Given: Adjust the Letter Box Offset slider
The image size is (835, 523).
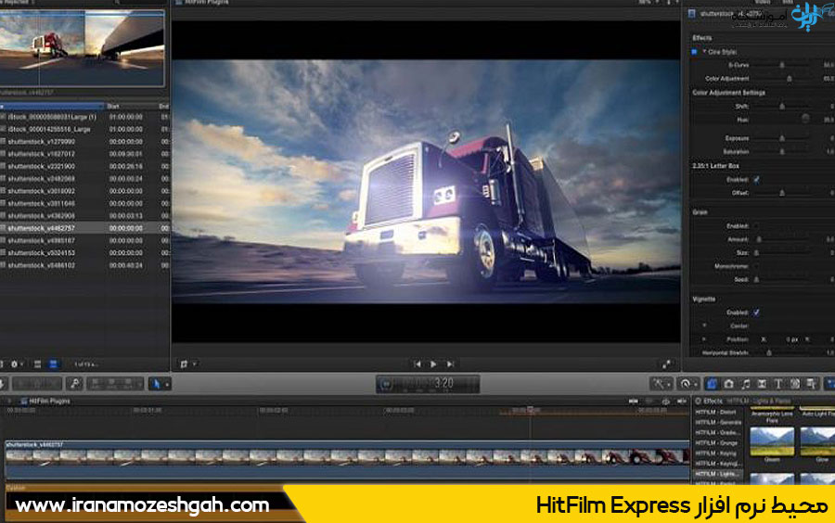Looking at the screenshot, I should 782,193.
